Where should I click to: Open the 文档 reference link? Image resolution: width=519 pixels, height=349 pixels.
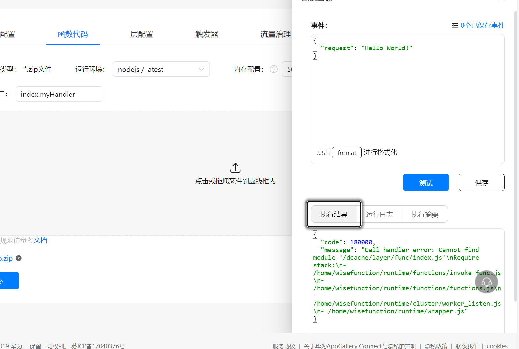point(41,240)
